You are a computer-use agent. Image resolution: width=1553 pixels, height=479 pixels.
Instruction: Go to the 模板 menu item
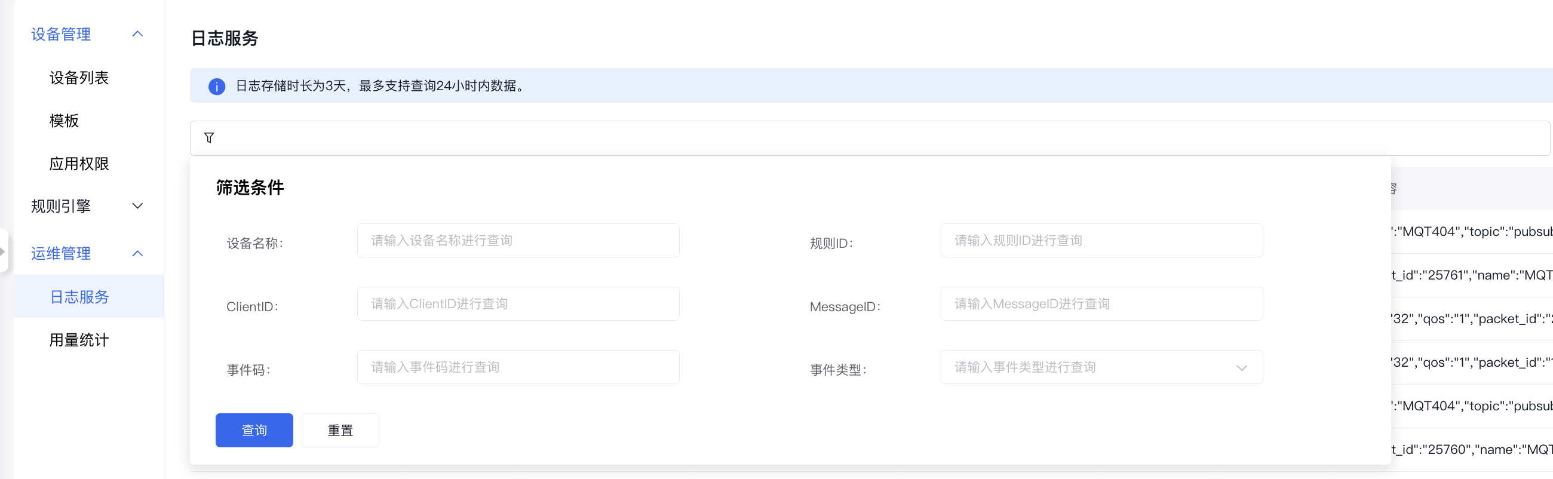(x=65, y=121)
